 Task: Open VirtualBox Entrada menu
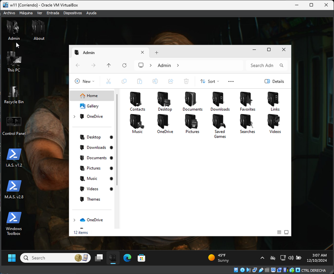click(53, 13)
